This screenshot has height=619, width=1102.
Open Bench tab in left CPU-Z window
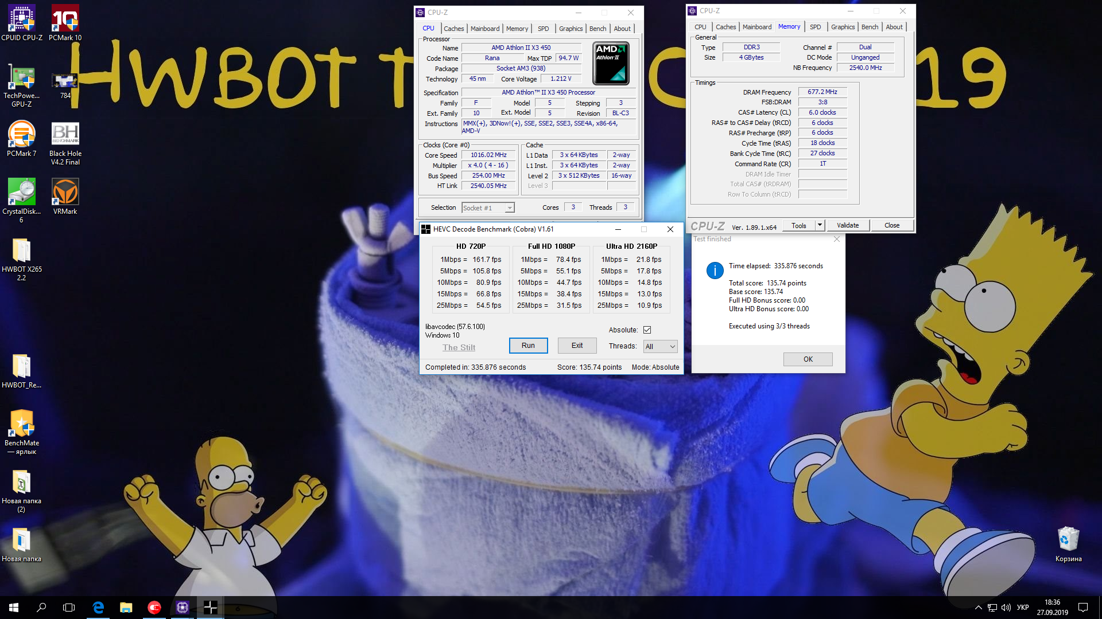point(597,29)
